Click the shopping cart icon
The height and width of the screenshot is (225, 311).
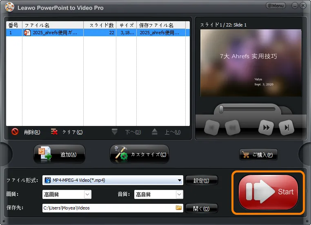point(246,154)
